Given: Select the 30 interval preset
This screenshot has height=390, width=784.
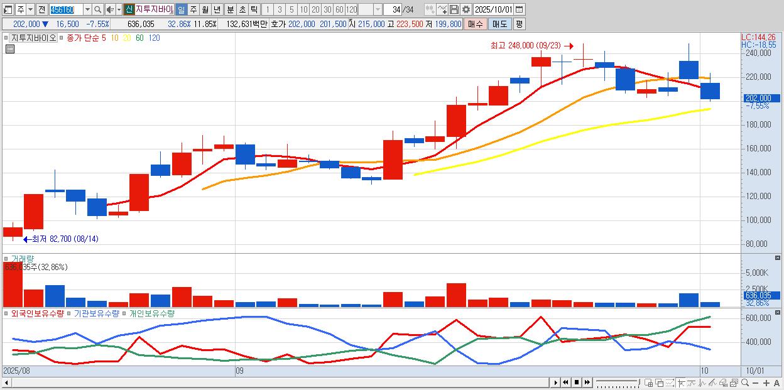Looking at the screenshot, I should (327, 9).
